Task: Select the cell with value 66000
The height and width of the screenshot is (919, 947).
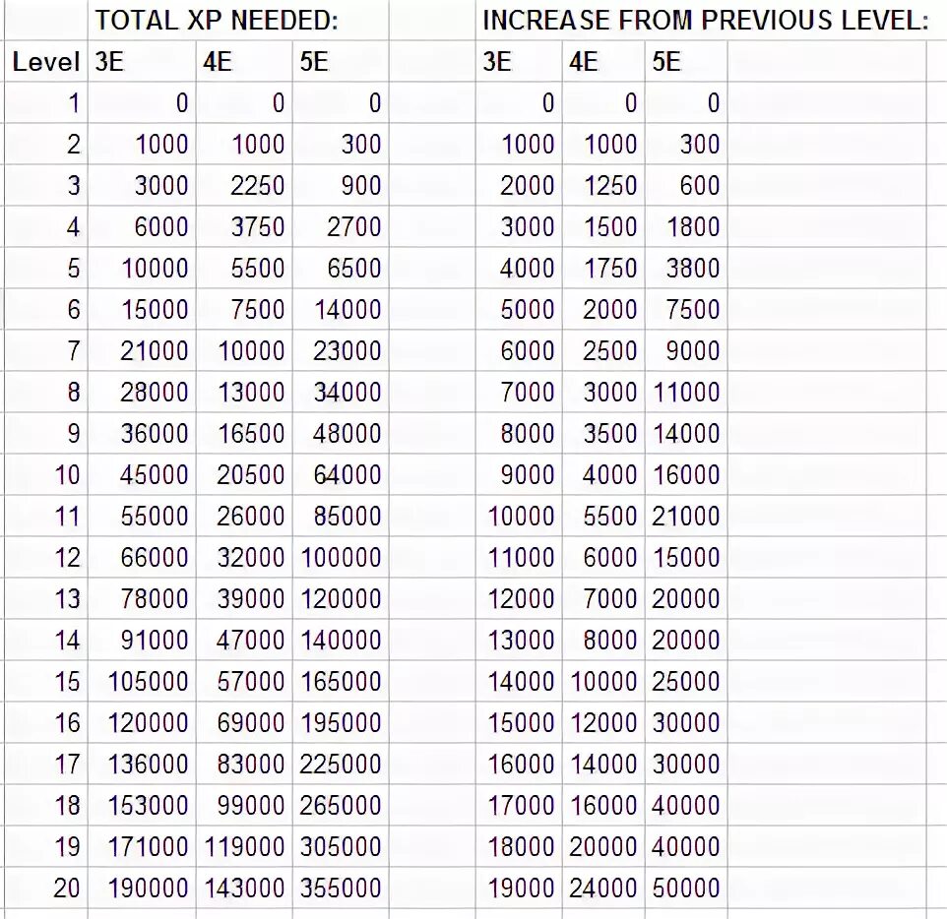Action: point(142,557)
